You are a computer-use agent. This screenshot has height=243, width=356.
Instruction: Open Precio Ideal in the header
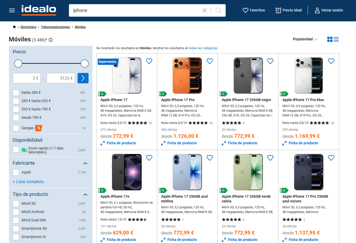click(289, 10)
